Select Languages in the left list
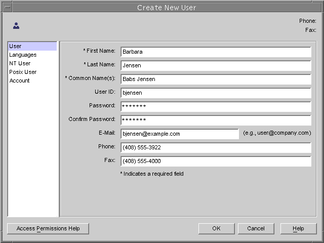 32,55
